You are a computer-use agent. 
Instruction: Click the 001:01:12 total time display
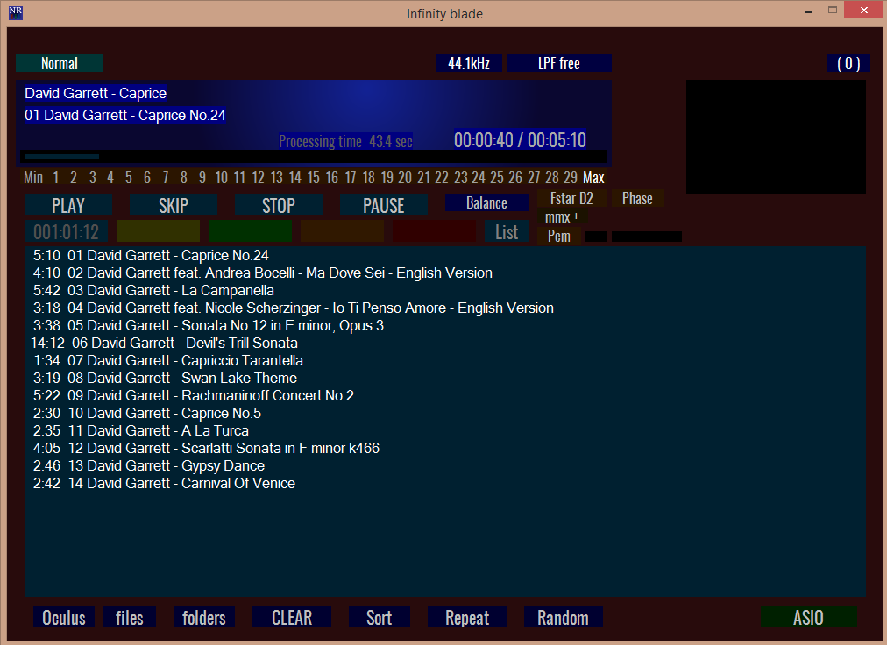click(x=67, y=232)
